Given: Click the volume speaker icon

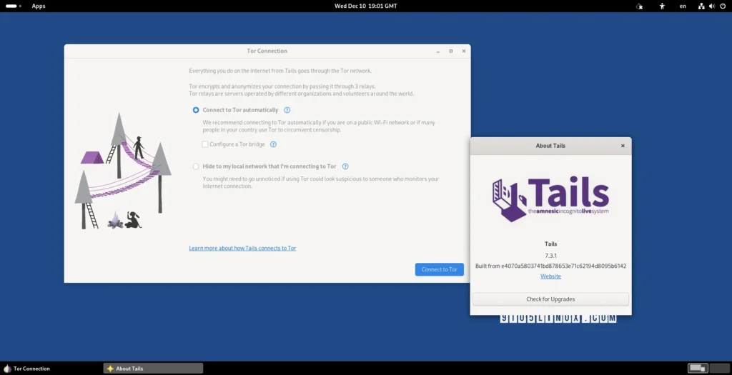Looking at the screenshot, I should (x=712, y=6).
